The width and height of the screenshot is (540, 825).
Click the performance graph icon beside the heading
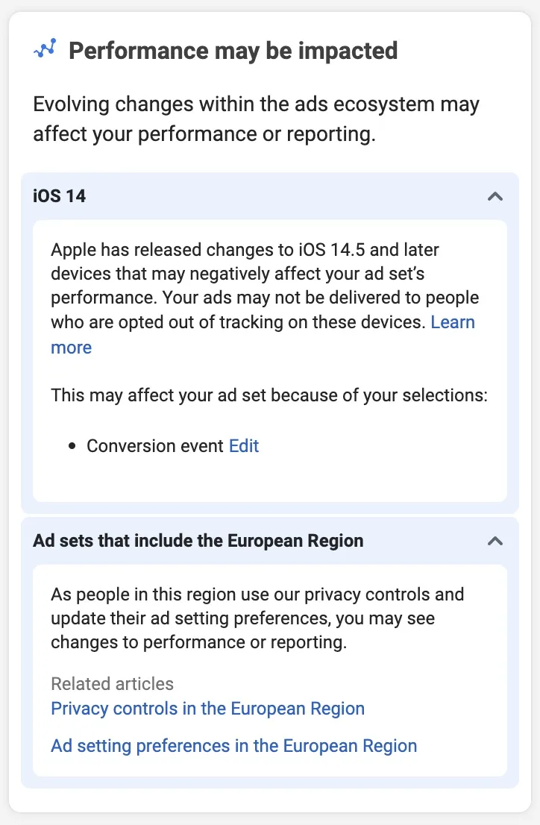[x=45, y=49]
